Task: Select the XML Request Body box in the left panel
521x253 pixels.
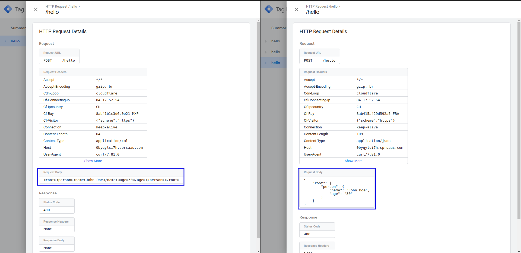Action: [x=111, y=177]
